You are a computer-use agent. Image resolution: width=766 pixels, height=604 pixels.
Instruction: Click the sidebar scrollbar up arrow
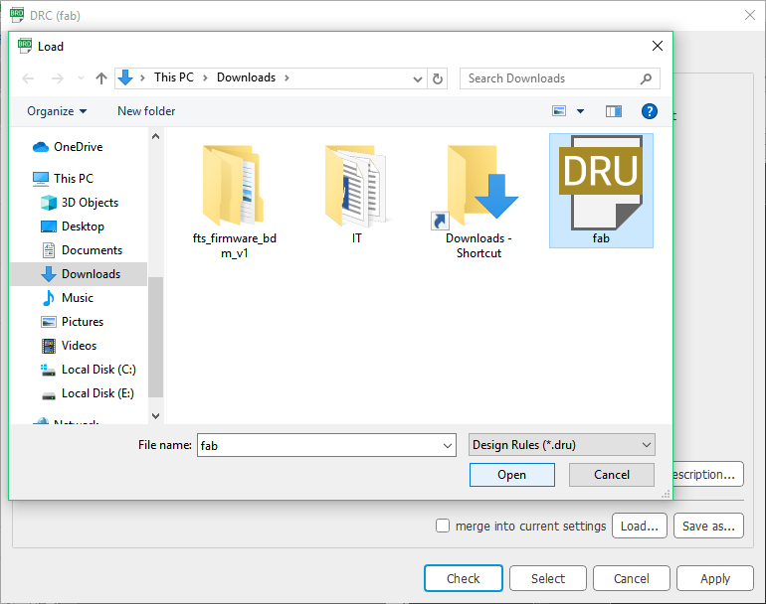tap(156, 137)
